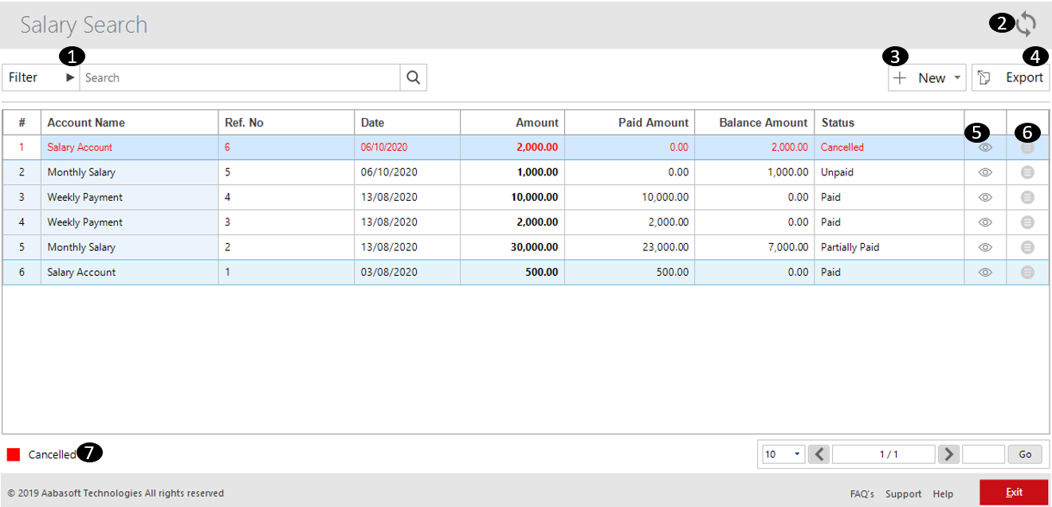Select the 30,000.00 amount cell
This screenshot has height=507, width=1052.
(x=512, y=247)
